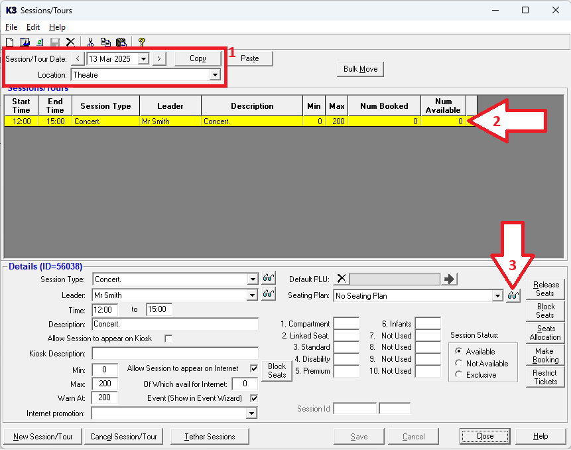Screen dimensions: 571x450
Task: Toggle Allow Session to appear on Kiosk
Action: tap(168, 338)
